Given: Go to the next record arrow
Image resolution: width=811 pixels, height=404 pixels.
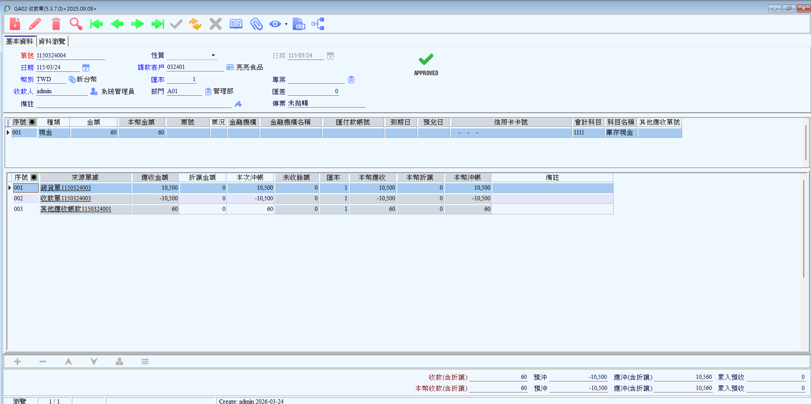Looking at the screenshot, I should click(x=137, y=24).
